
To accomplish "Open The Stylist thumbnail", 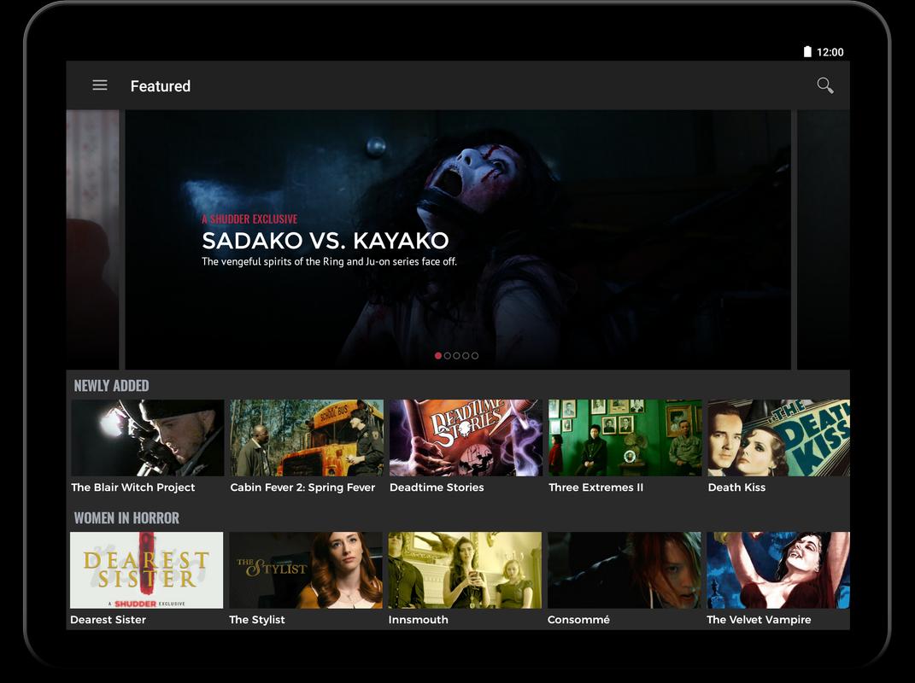I will (x=306, y=569).
